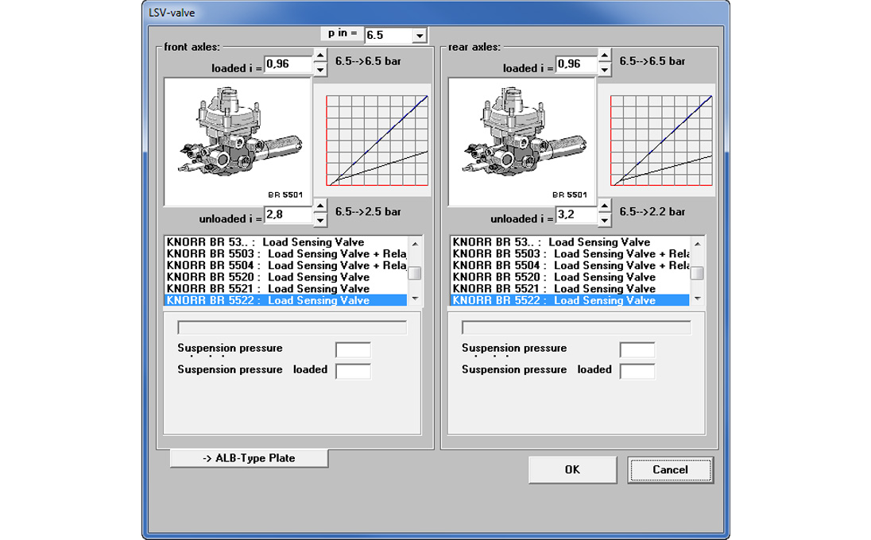The height and width of the screenshot is (540, 871).
Task: Select KNORR BR 5521 in rear axles list
Action: point(570,288)
